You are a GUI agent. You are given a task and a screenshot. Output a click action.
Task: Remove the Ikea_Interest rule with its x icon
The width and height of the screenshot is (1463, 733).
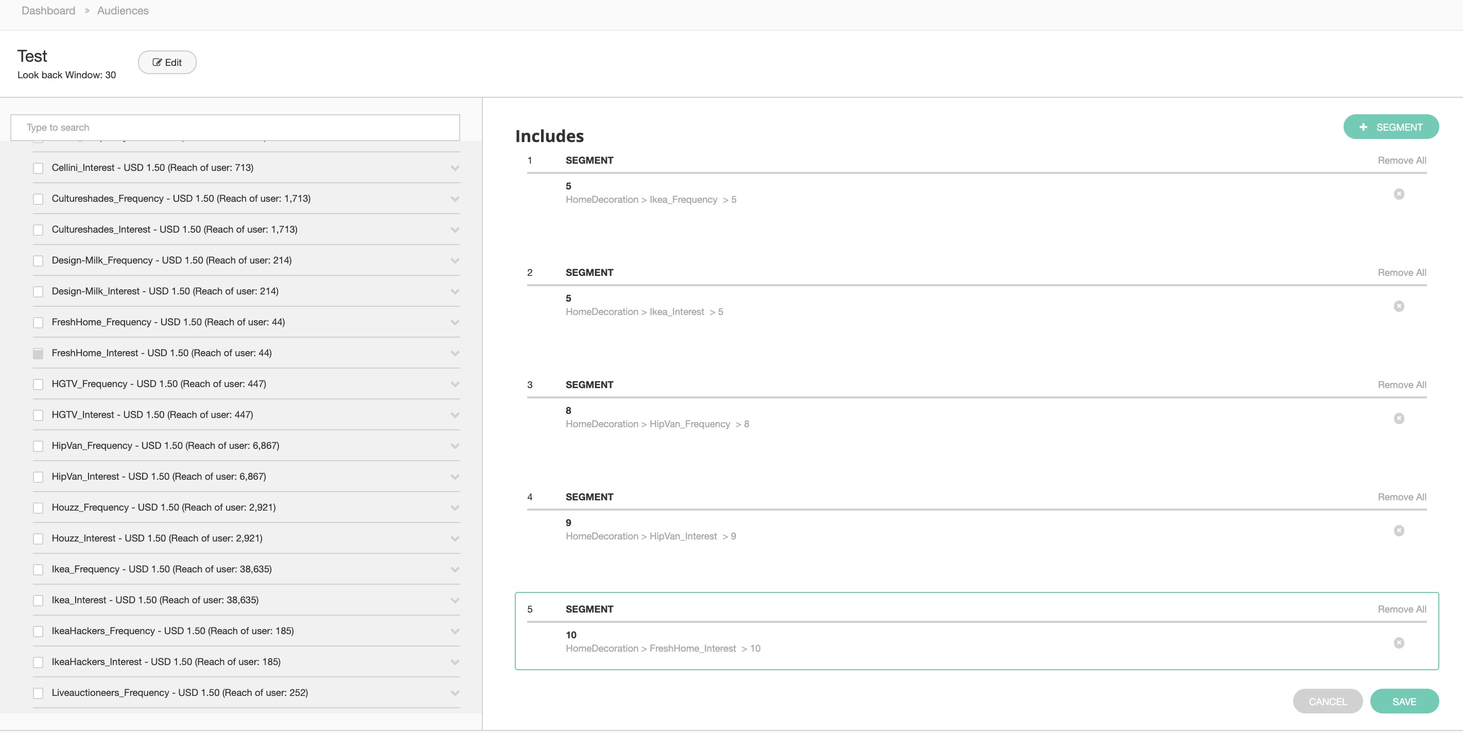click(1398, 307)
